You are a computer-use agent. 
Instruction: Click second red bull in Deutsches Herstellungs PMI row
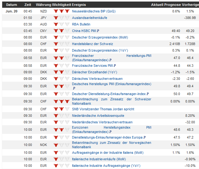61,86
